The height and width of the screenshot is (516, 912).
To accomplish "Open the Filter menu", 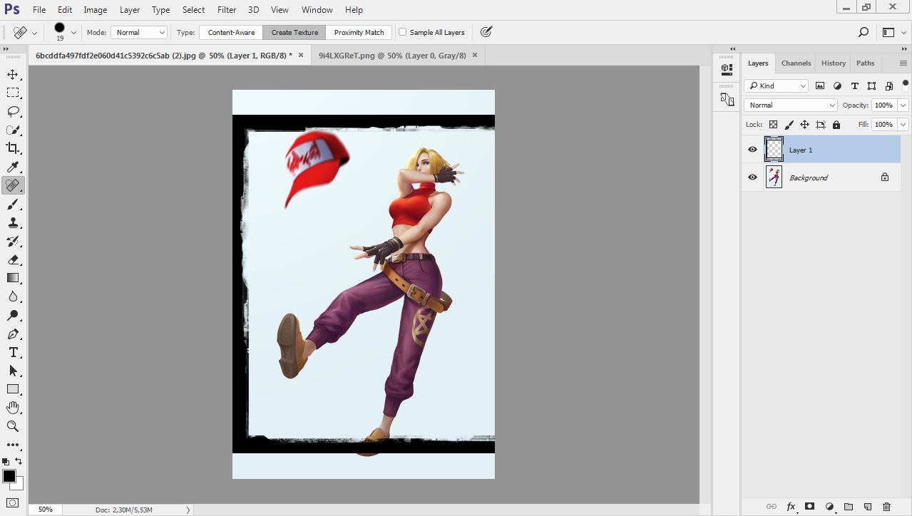I will (x=227, y=10).
